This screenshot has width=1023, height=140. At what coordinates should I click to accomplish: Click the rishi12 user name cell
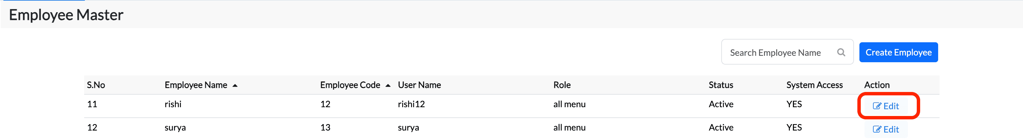pyautogui.click(x=411, y=104)
